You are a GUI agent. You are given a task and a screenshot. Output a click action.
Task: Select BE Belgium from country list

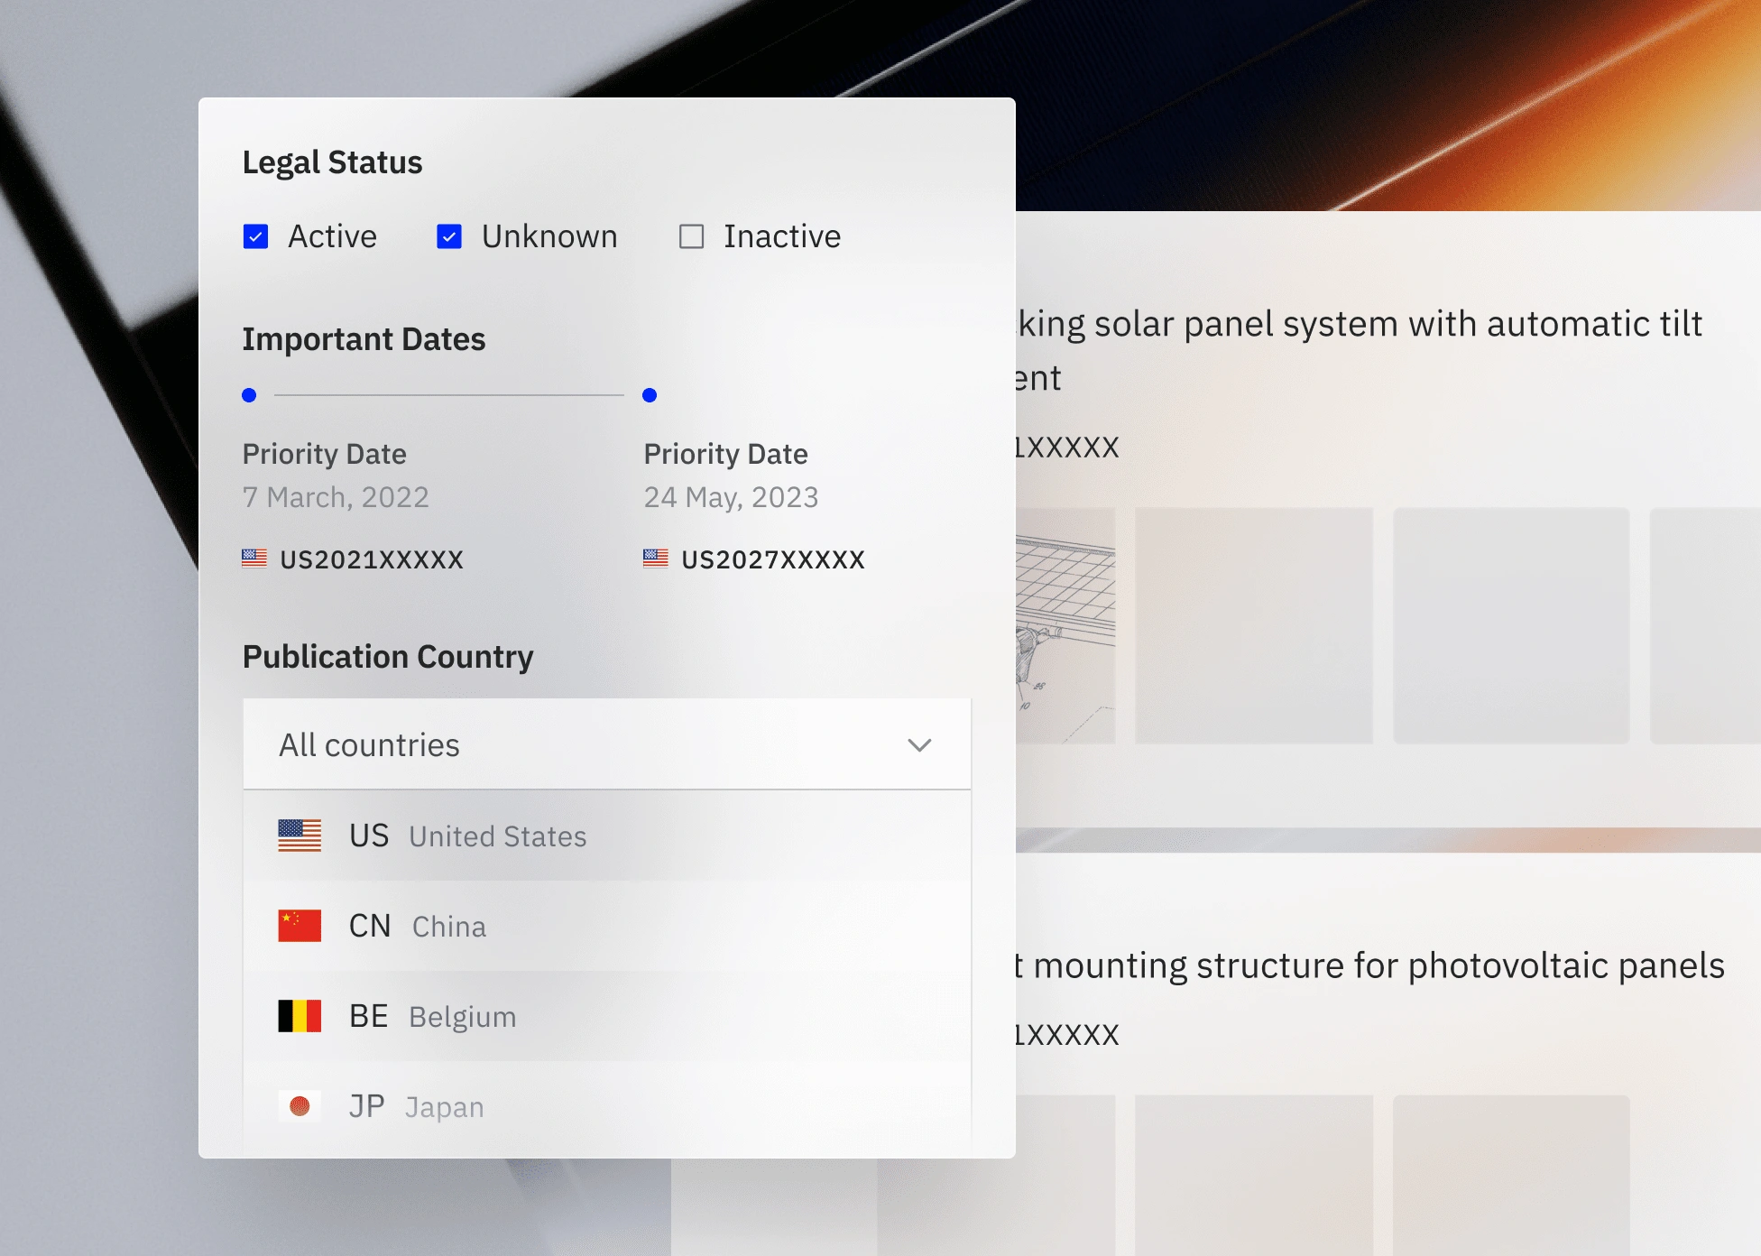[x=607, y=1016]
